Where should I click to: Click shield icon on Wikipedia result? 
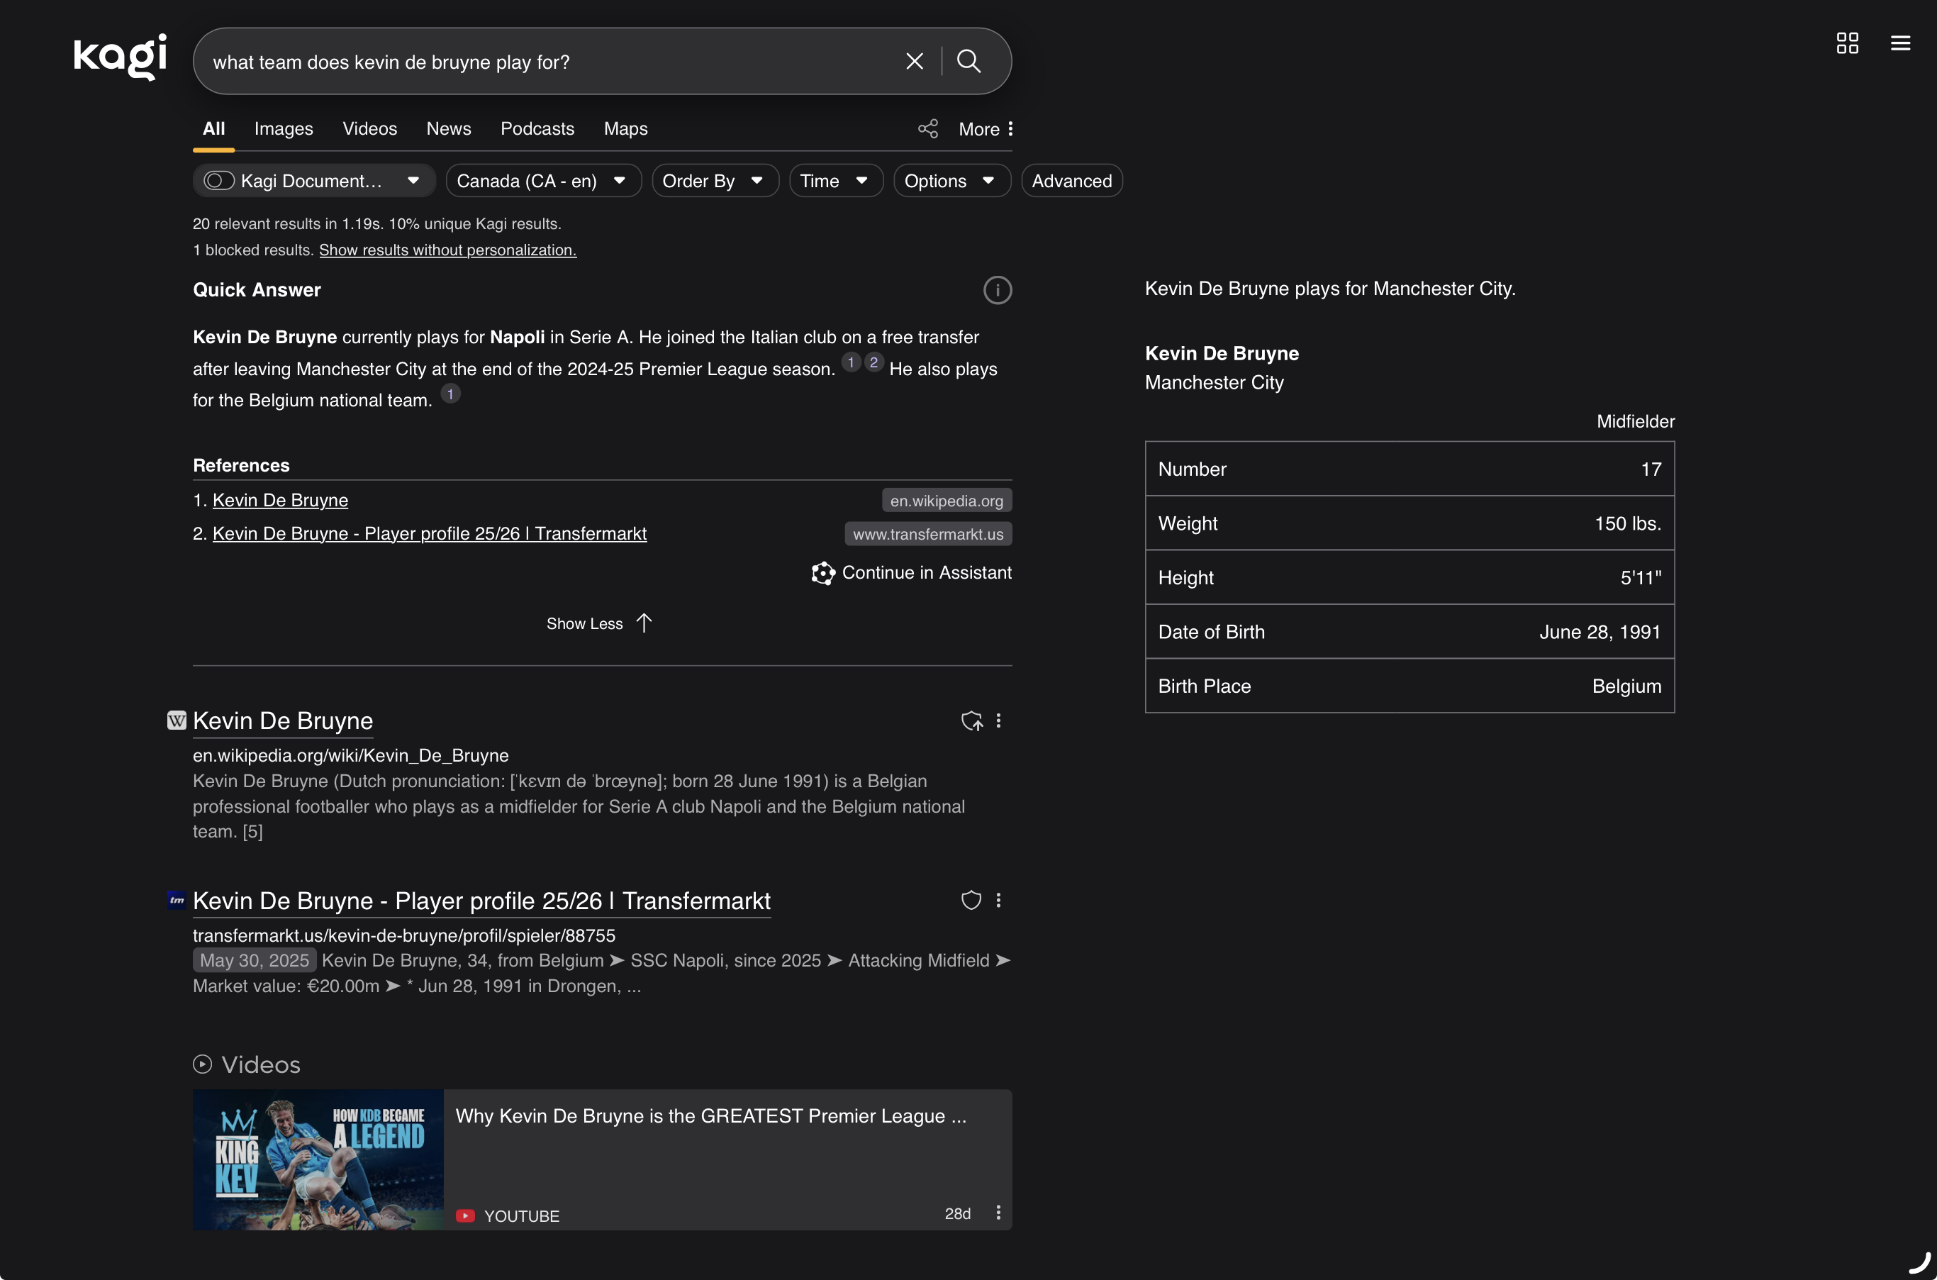click(x=971, y=720)
